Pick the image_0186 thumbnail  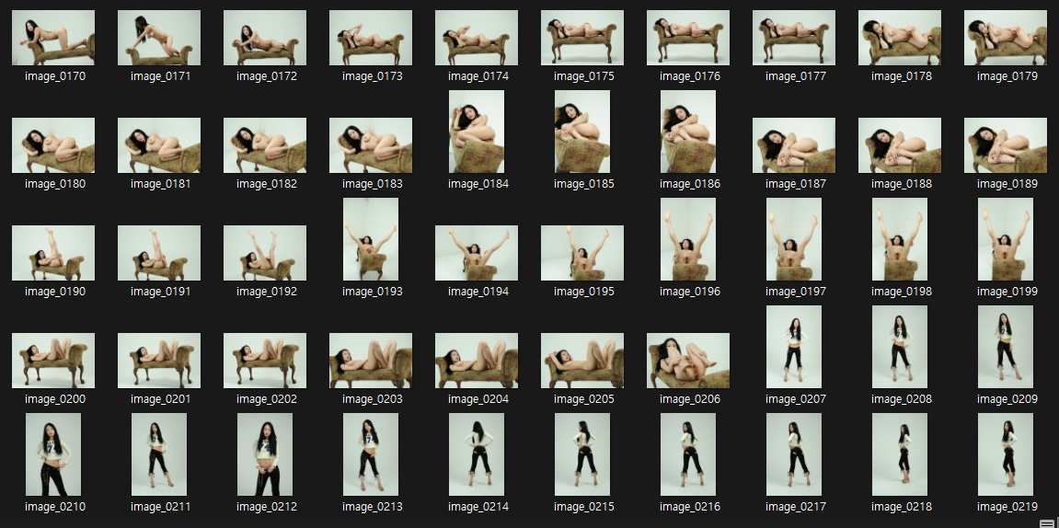[x=688, y=132]
